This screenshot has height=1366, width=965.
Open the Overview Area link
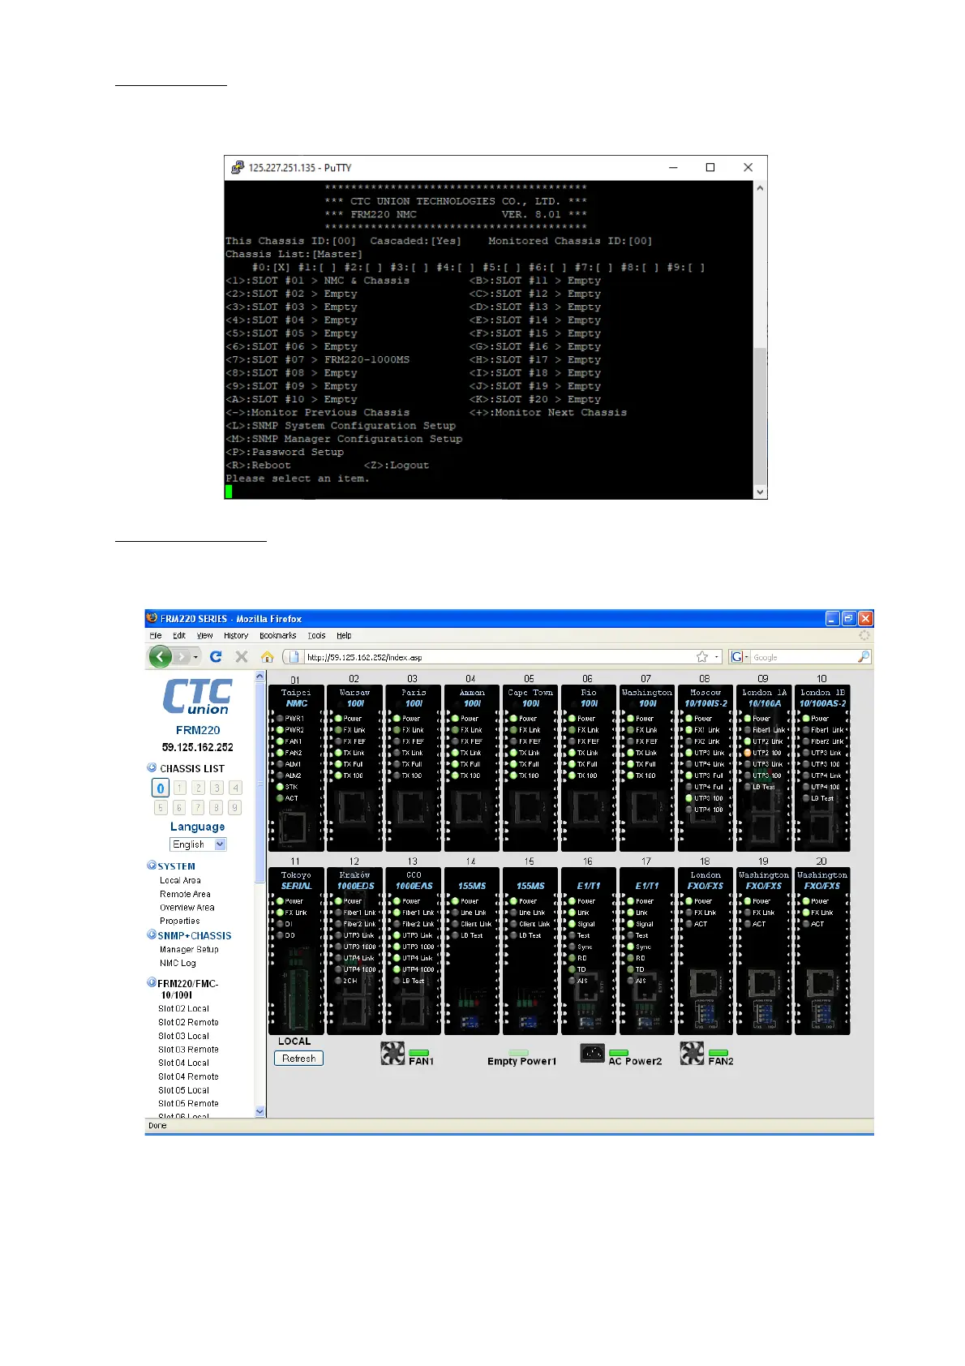point(187,908)
